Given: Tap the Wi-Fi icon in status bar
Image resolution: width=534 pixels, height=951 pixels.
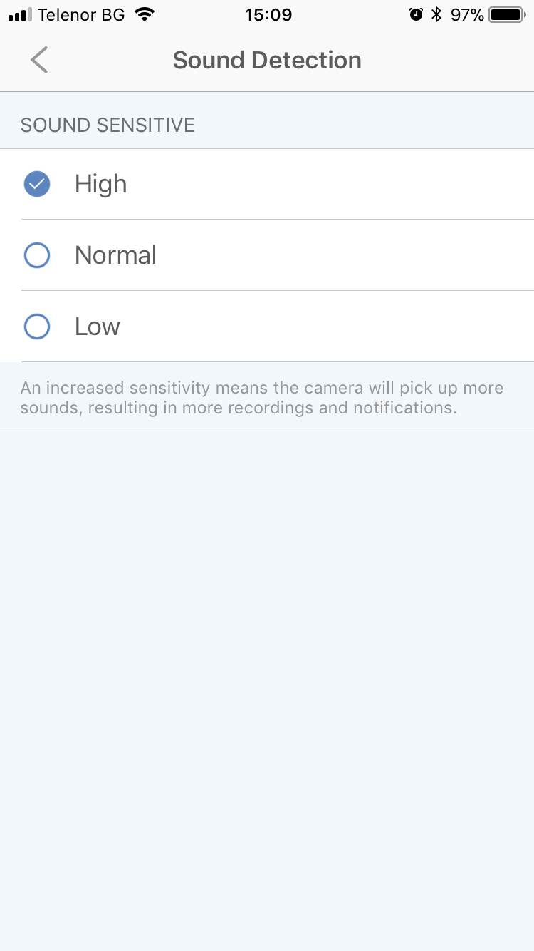Looking at the screenshot, I should [x=145, y=14].
